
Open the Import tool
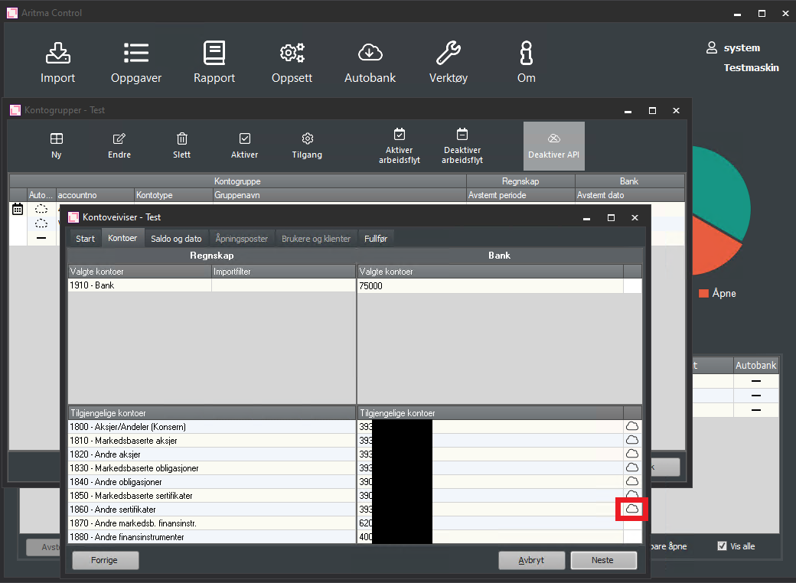click(57, 62)
